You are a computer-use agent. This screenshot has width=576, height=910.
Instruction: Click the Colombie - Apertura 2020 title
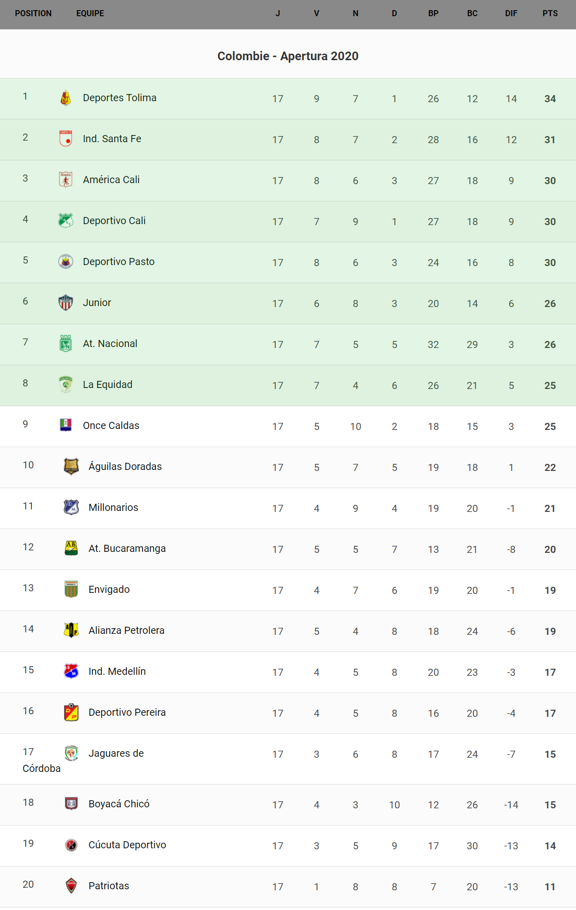click(x=288, y=56)
